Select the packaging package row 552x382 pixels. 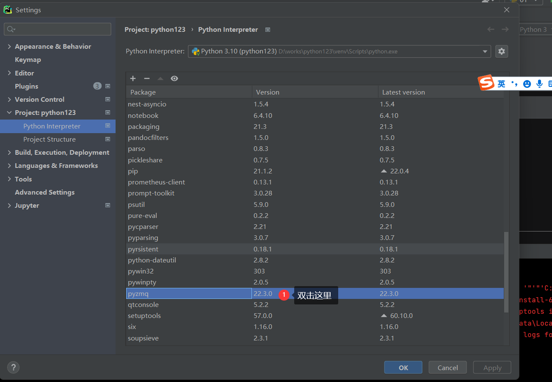tap(315, 126)
